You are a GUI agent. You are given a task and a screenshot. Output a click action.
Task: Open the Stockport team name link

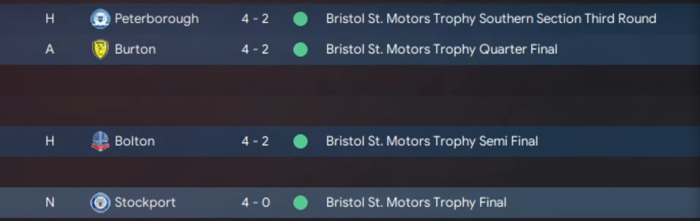(x=145, y=202)
